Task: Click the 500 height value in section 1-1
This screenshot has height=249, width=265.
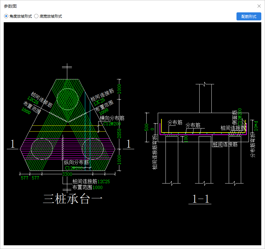Action: (x=146, y=127)
